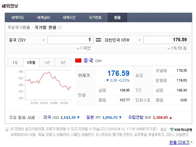Click the 국가별 환율 sub-menu

45,27
